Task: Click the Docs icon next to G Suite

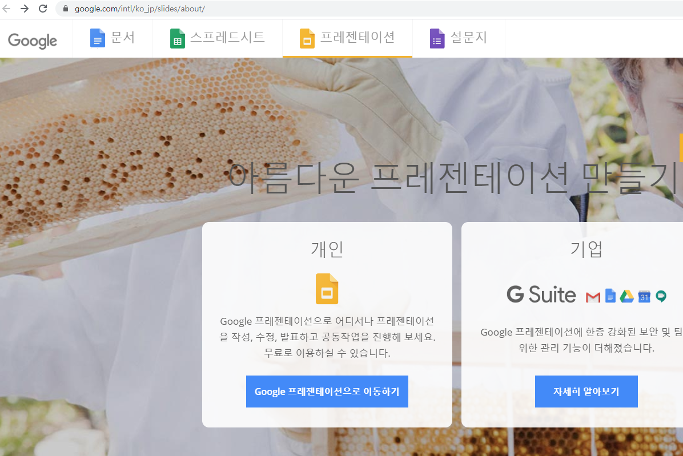Action: (610, 296)
